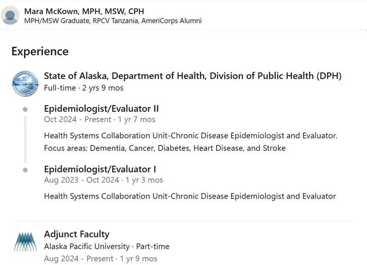Open the Adjunct Faculty position title
This screenshot has height=265, width=367.
click(x=77, y=234)
